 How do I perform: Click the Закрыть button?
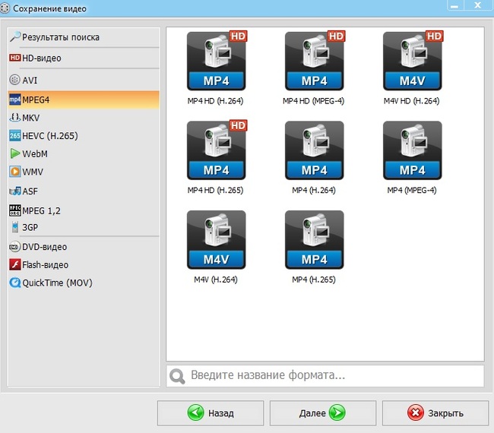pos(435,412)
